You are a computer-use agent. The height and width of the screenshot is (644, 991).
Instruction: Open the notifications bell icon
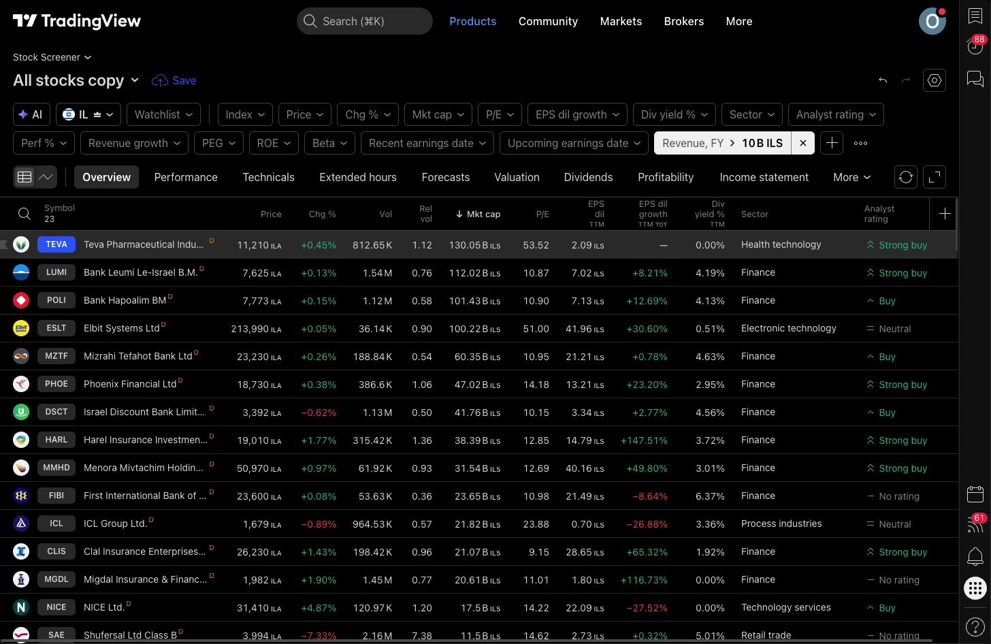click(975, 556)
